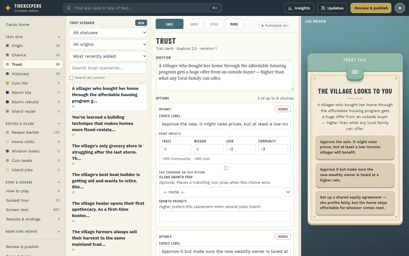Image resolution: width=409 pixels, height=256 pixels.
Task: Remove Option 2
Action: (283, 237)
